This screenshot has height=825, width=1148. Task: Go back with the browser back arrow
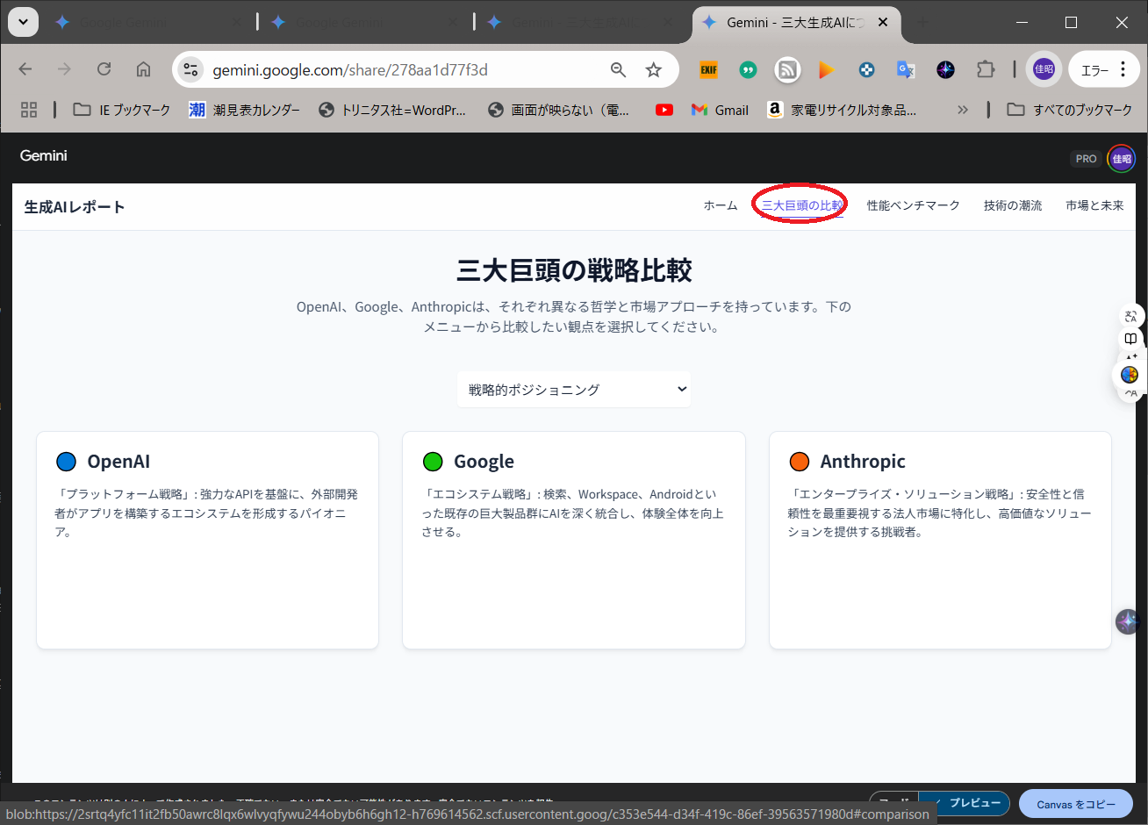(25, 69)
